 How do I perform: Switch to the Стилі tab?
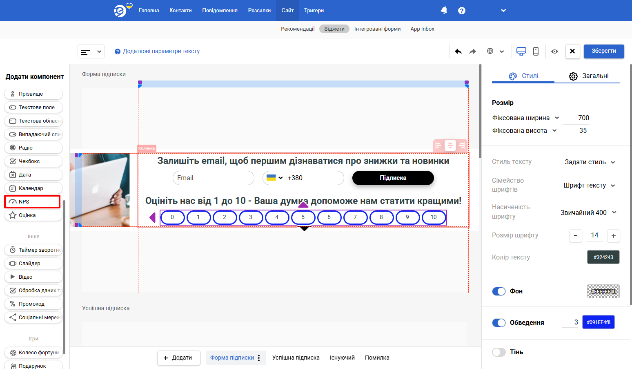[x=523, y=76]
